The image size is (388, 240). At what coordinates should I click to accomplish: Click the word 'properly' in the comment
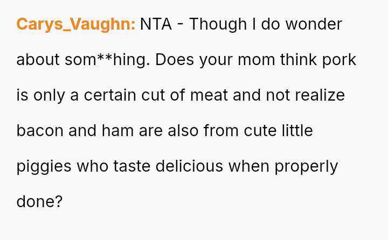(x=306, y=166)
